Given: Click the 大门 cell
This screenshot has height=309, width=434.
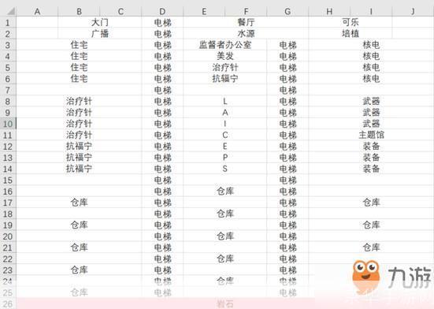Looking at the screenshot, I should (100, 22).
